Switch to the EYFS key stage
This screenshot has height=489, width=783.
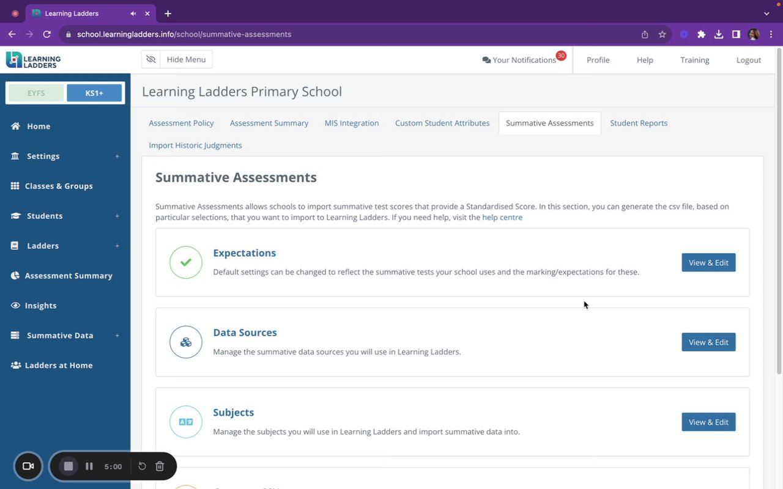(36, 93)
